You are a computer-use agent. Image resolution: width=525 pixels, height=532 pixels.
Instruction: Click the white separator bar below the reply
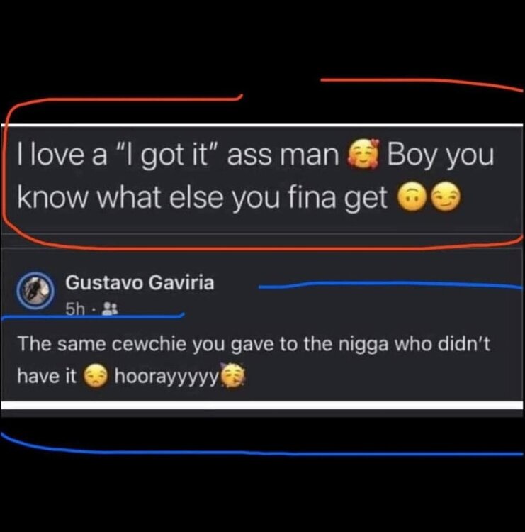261,405
